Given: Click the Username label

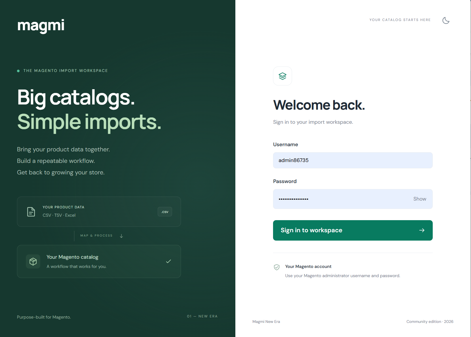Looking at the screenshot, I should (285, 144).
